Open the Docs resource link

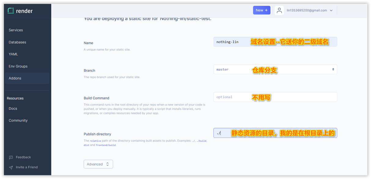[x=13, y=109]
